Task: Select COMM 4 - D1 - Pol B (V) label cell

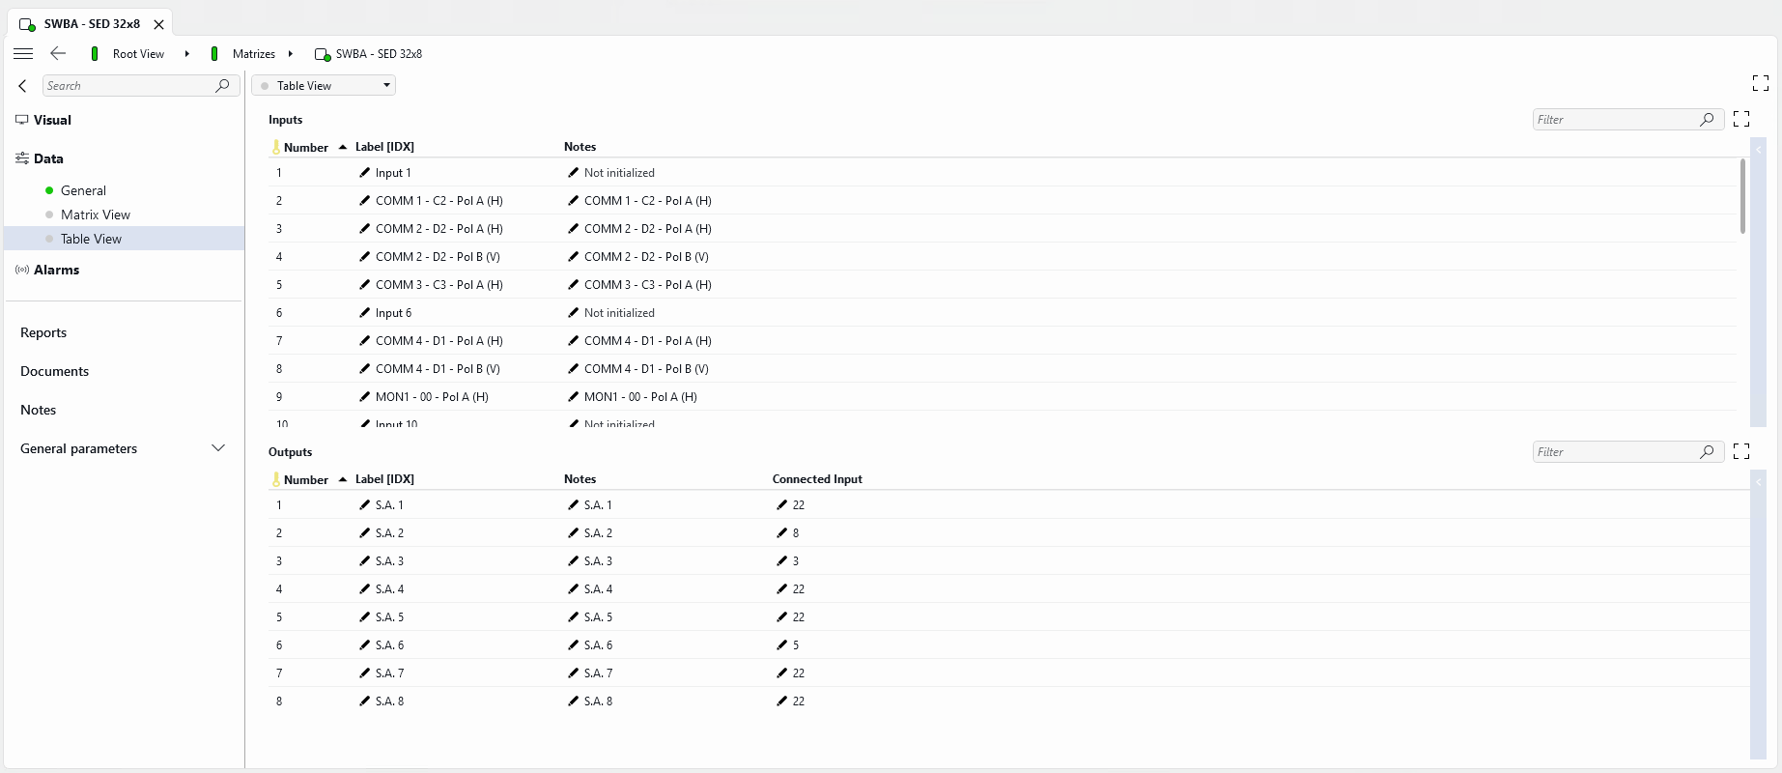Action: [x=438, y=369]
